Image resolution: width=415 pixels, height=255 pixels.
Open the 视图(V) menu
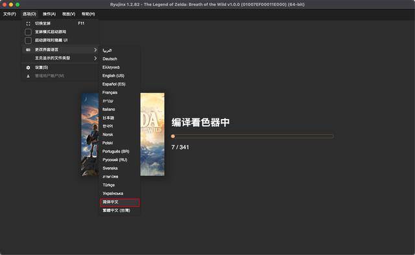tap(69, 14)
